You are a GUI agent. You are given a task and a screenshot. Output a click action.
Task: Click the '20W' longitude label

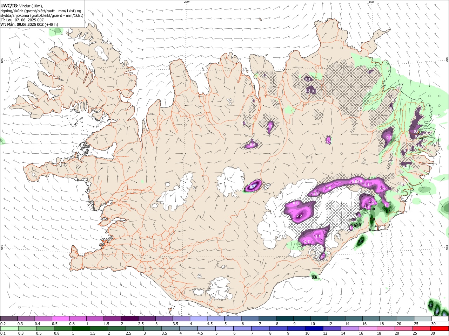click(x=187, y=2)
